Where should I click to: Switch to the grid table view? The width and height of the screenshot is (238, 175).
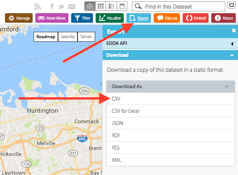101,6
